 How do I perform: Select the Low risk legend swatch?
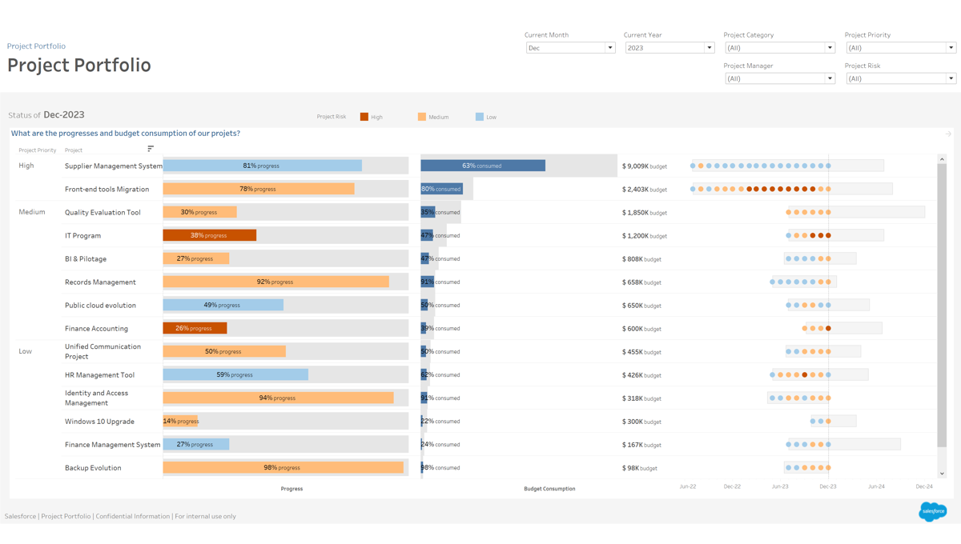tap(480, 117)
